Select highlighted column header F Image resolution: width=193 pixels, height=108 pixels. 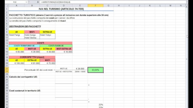(95, 6)
